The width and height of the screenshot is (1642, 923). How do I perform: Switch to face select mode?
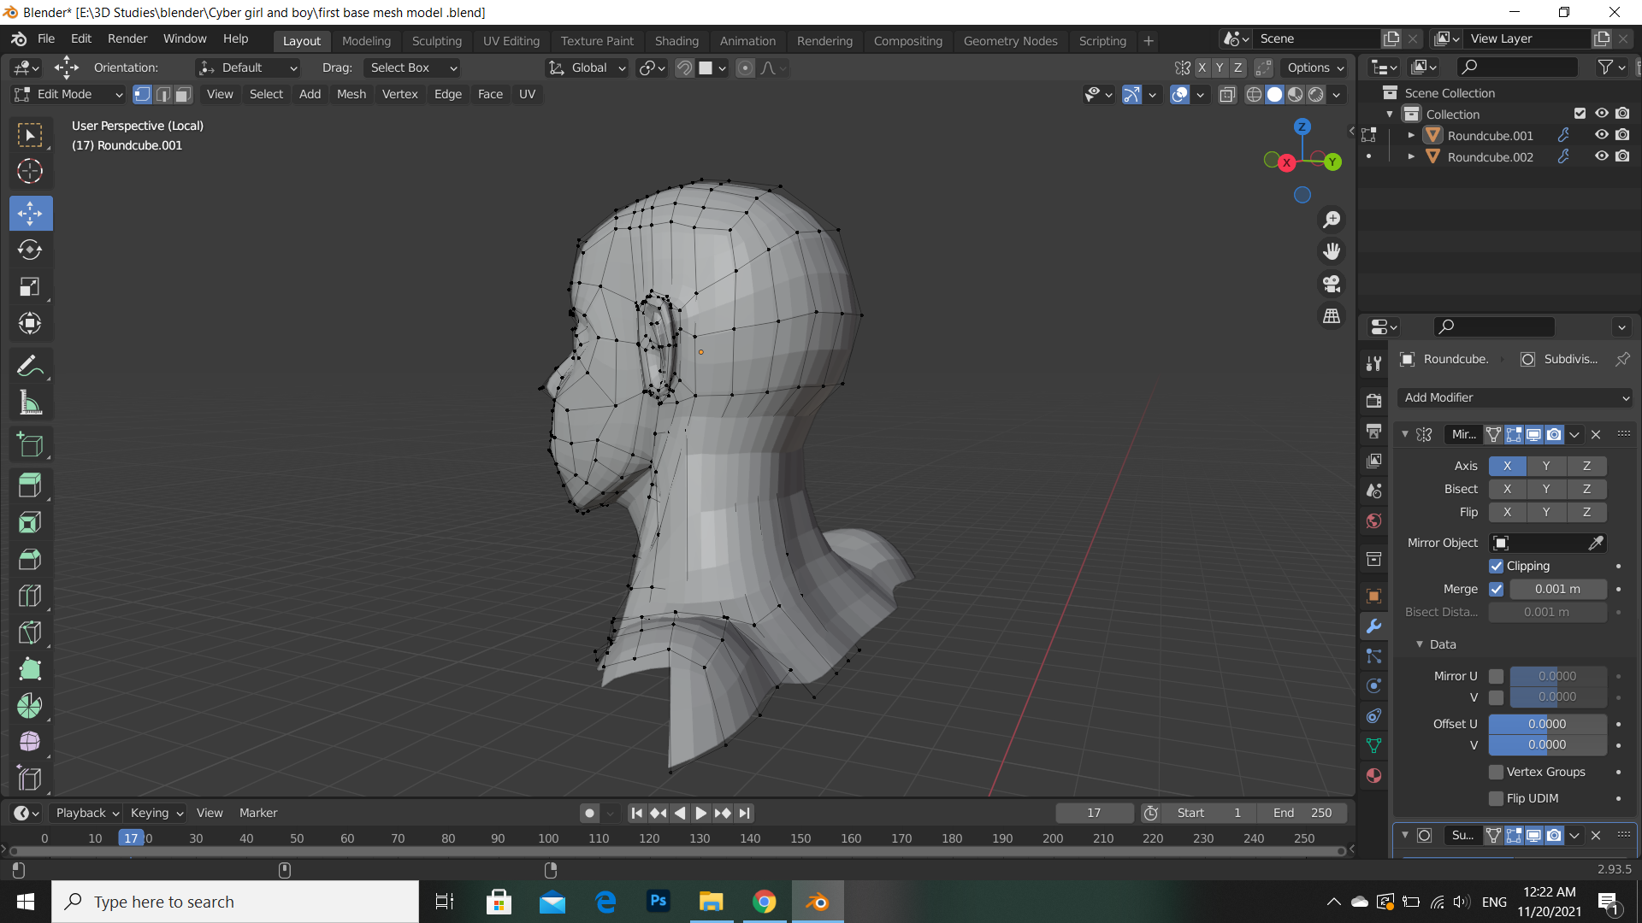[183, 94]
